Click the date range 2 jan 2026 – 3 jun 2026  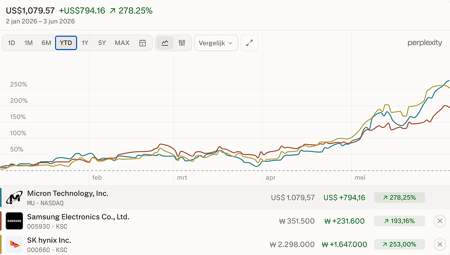(x=40, y=21)
